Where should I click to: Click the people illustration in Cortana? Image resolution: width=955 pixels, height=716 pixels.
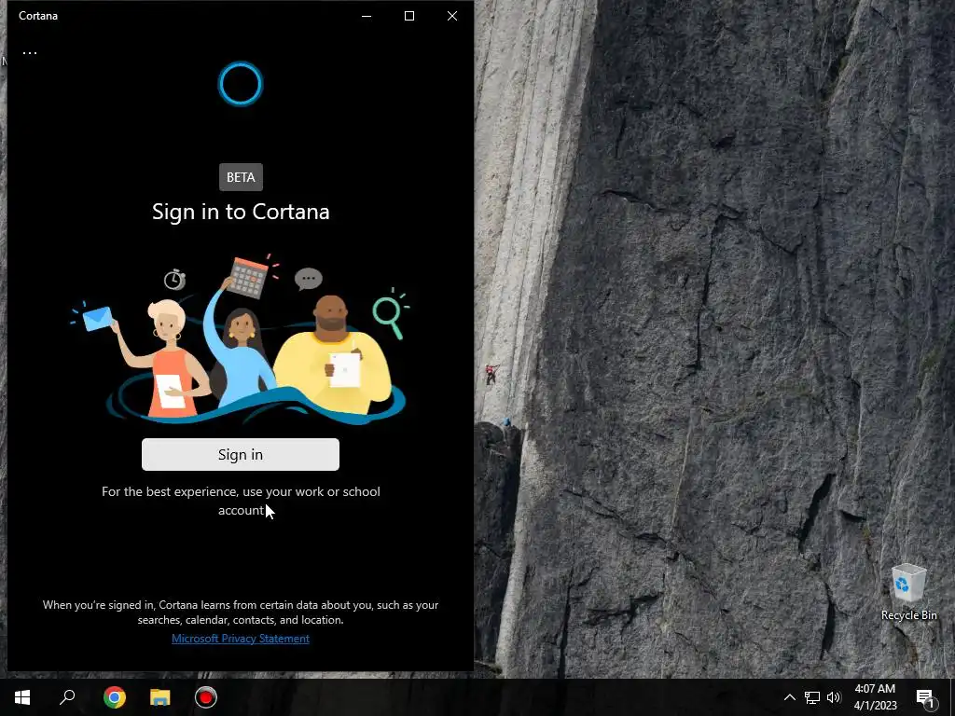(241, 338)
